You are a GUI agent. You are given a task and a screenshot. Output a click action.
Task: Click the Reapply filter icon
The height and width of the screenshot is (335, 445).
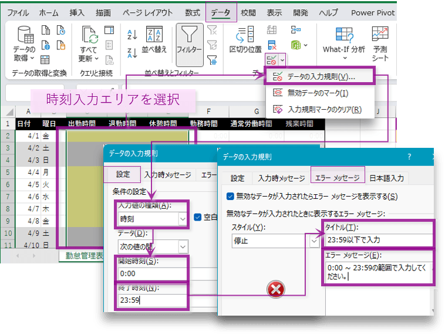tap(212, 45)
